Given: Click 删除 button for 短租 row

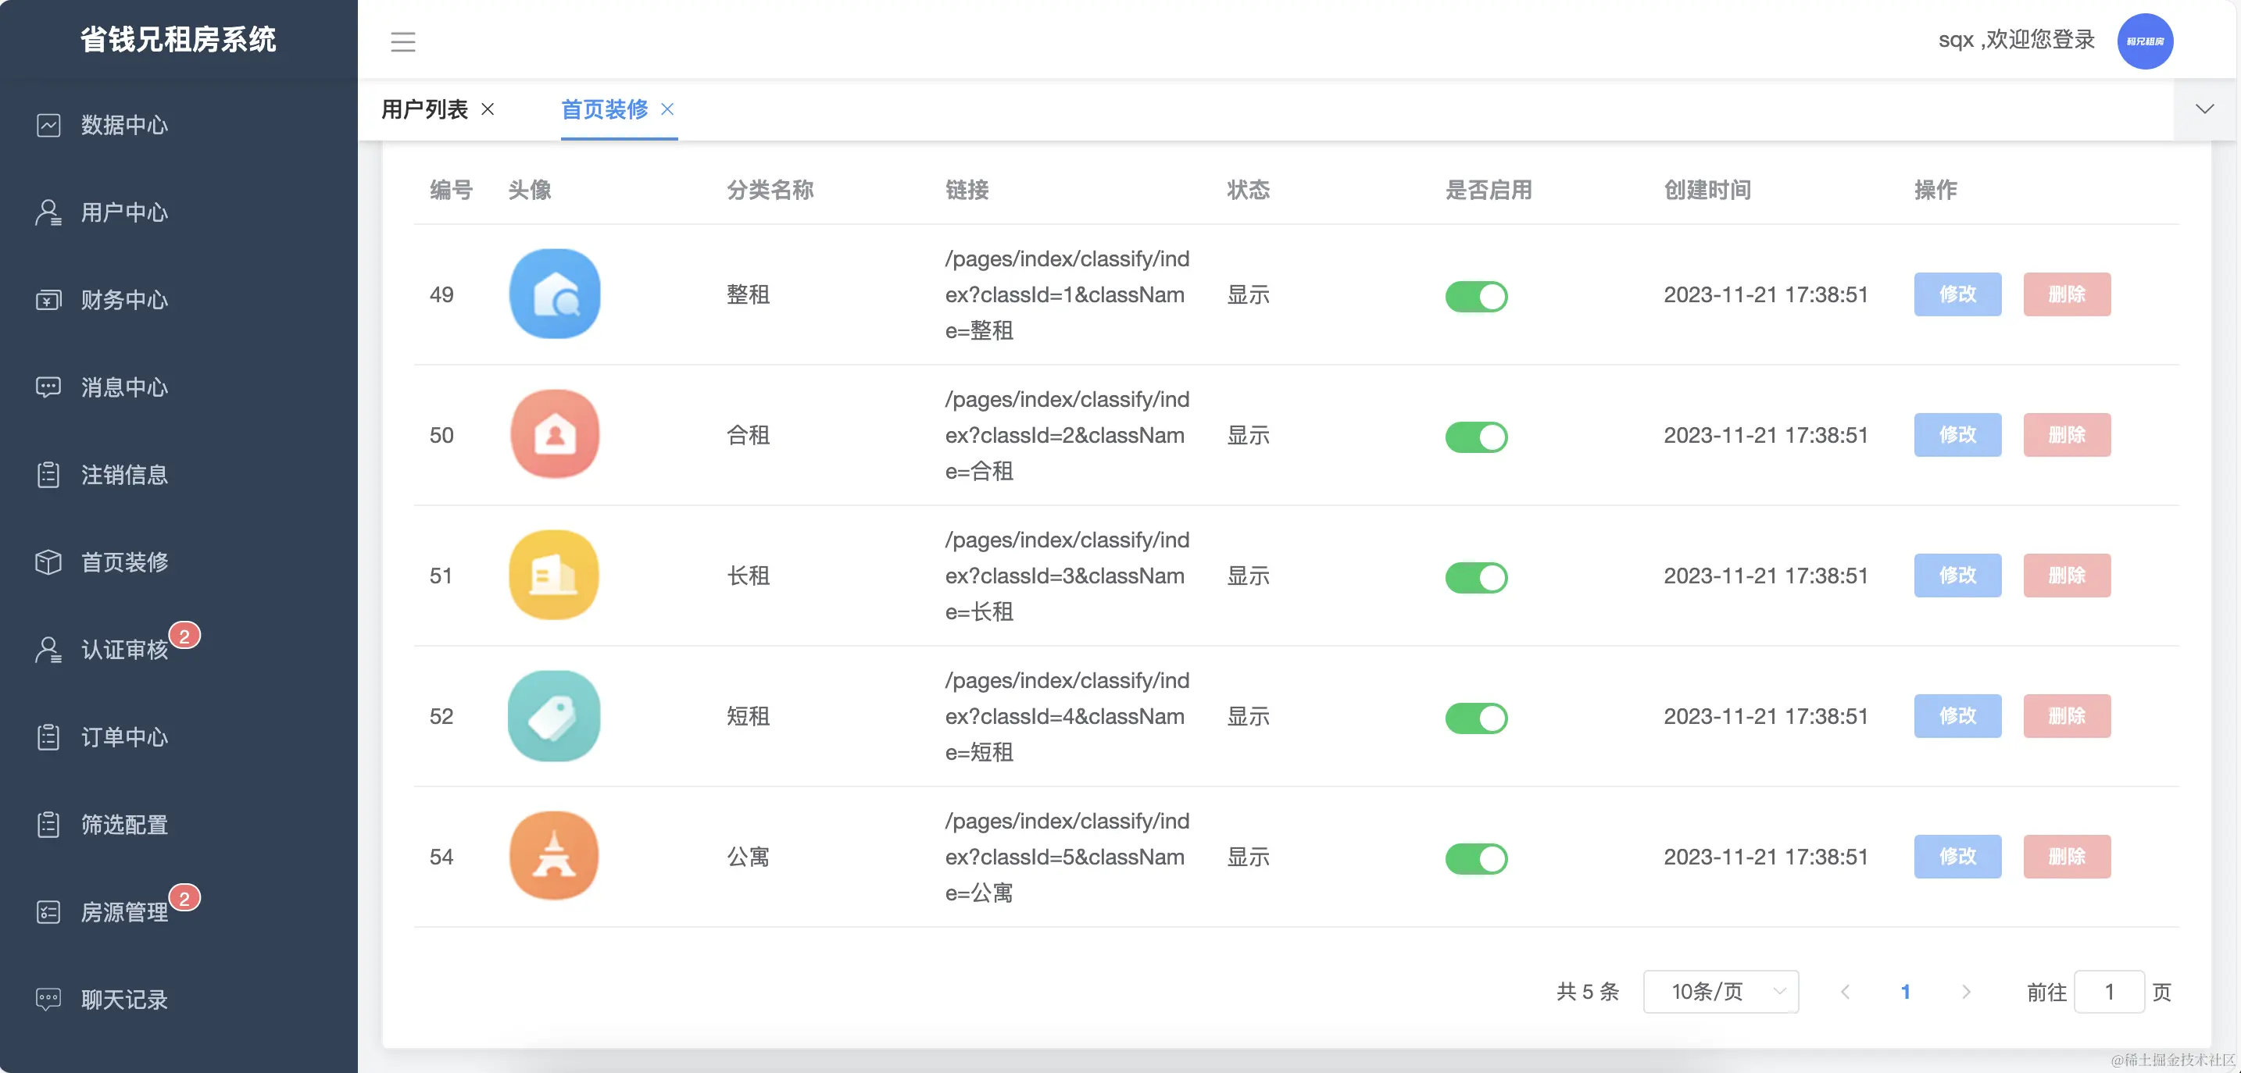Looking at the screenshot, I should pos(2066,716).
